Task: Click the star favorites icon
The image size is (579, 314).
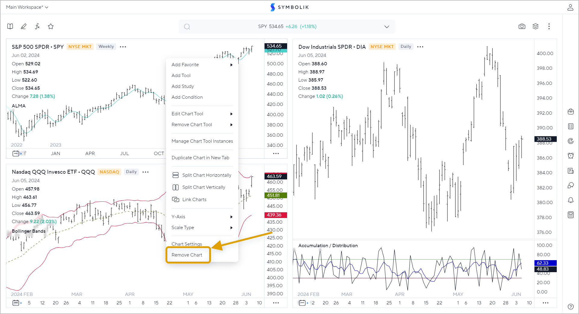Action: 51,26
